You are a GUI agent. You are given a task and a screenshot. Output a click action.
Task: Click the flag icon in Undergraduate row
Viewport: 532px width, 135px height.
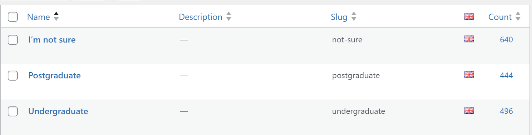pyautogui.click(x=469, y=110)
